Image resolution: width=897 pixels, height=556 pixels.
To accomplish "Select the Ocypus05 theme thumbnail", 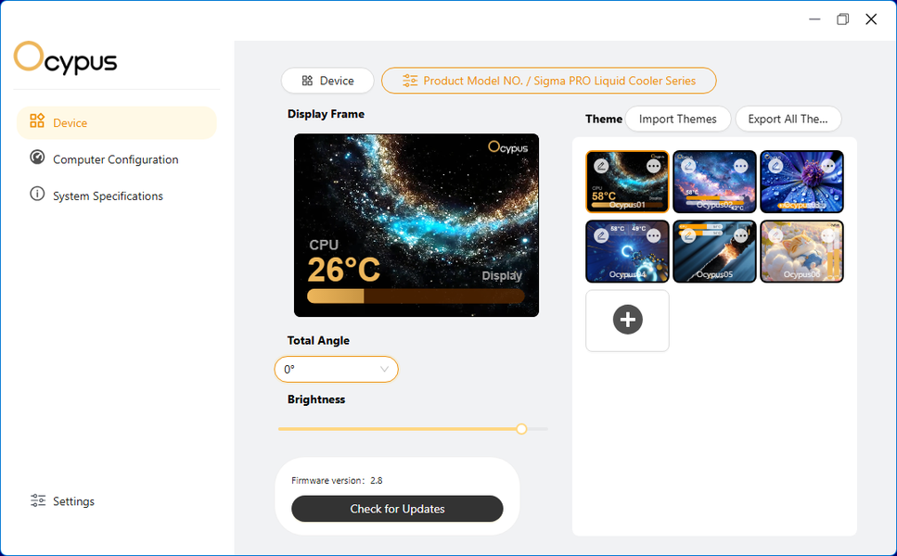I will [714, 251].
